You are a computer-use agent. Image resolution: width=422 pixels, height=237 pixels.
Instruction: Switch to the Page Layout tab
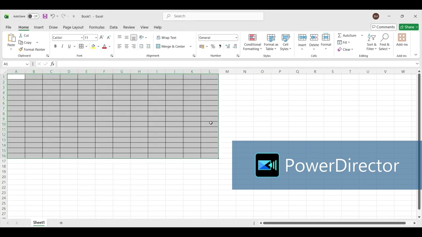pos(73,27)
